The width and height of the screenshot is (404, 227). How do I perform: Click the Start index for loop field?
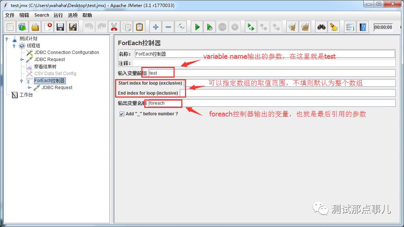click(x=290, y=83)
